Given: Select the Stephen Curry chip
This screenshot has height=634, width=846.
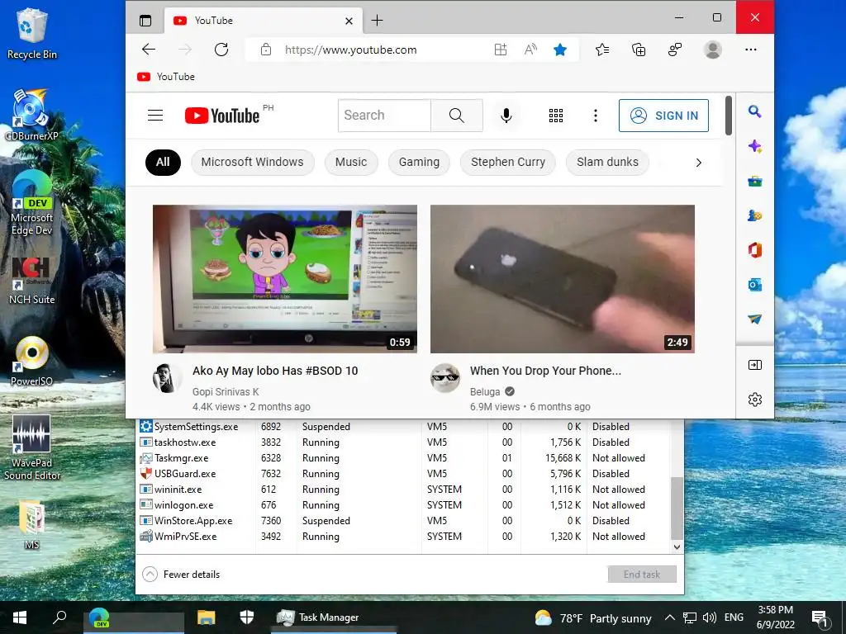Looking at the screenshot, I should (508, 163).
